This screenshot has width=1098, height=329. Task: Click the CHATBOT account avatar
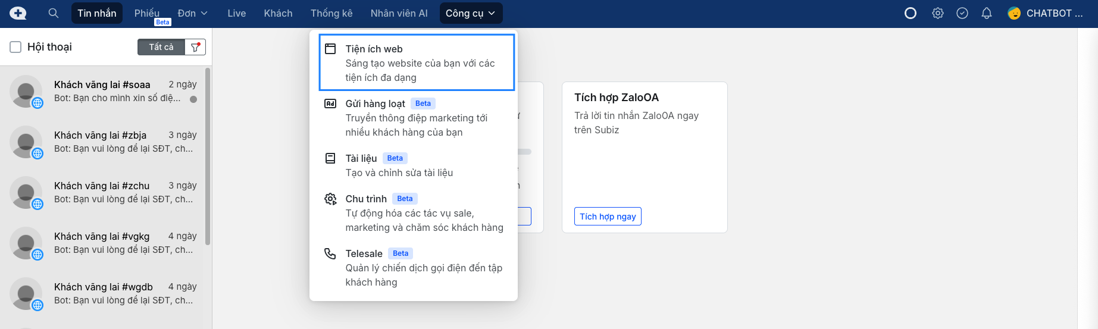click(x=1014, y=13)
